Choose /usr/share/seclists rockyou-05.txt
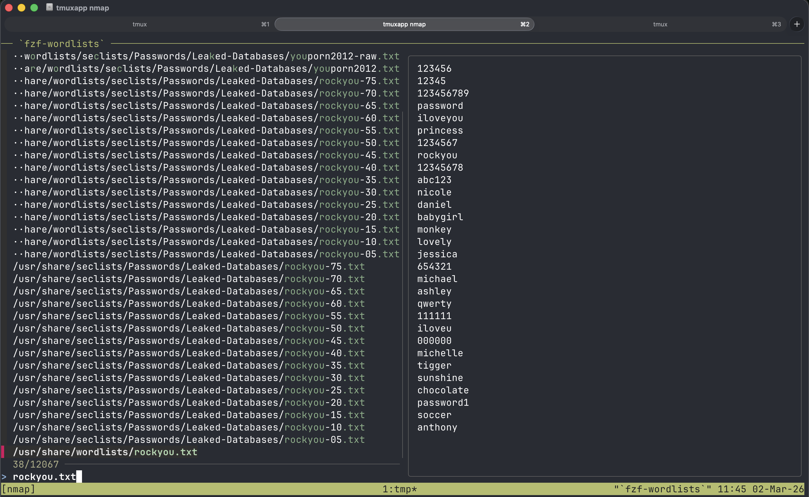 [189, 440]
